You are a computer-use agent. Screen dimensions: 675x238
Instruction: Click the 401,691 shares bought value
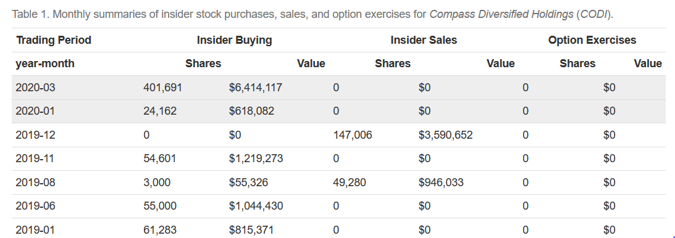pos(162,88)
